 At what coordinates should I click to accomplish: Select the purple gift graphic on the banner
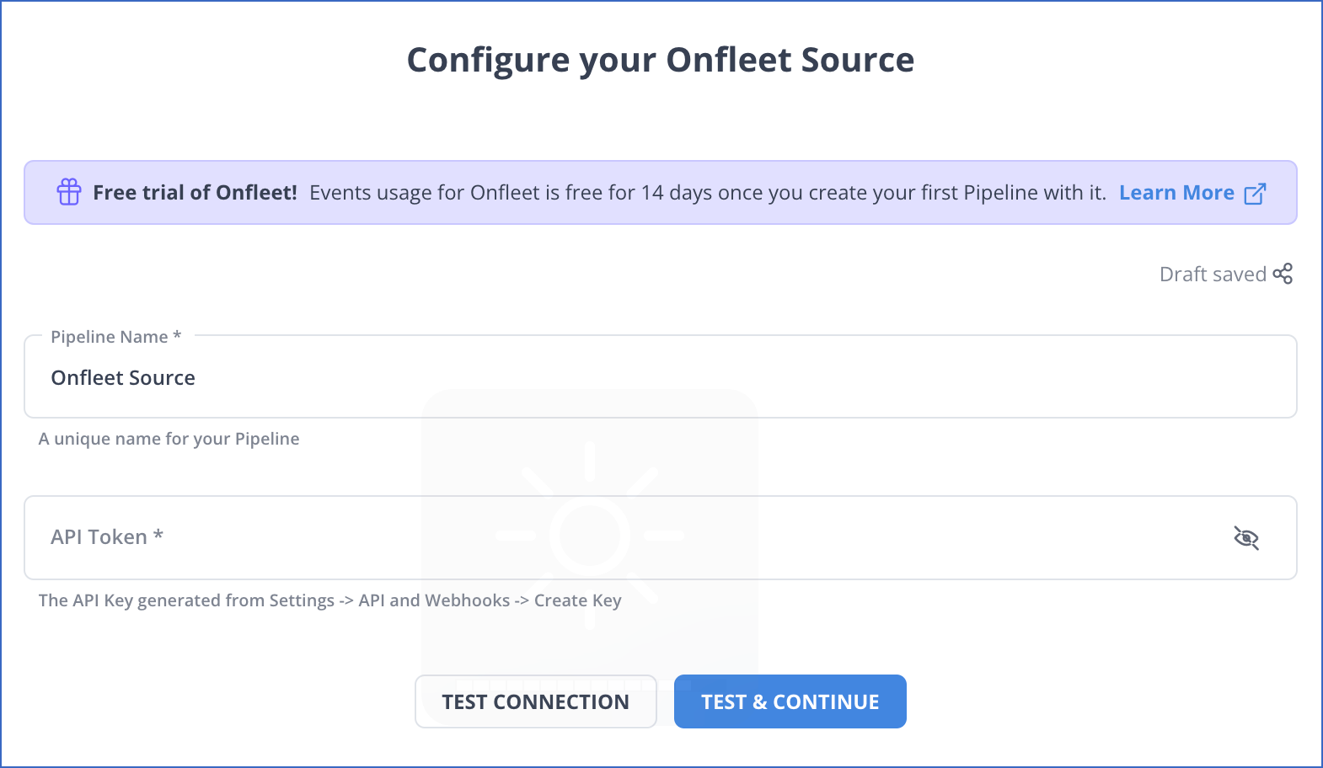pyautogui.click(x=68, y=192)
